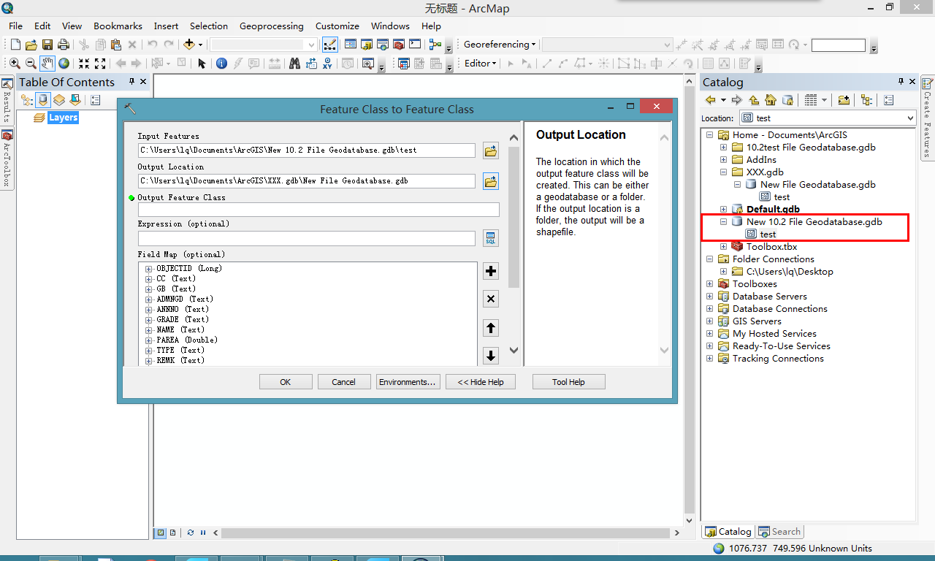
Task: Open the Bookmarks menu
Action: click(118, 26)
